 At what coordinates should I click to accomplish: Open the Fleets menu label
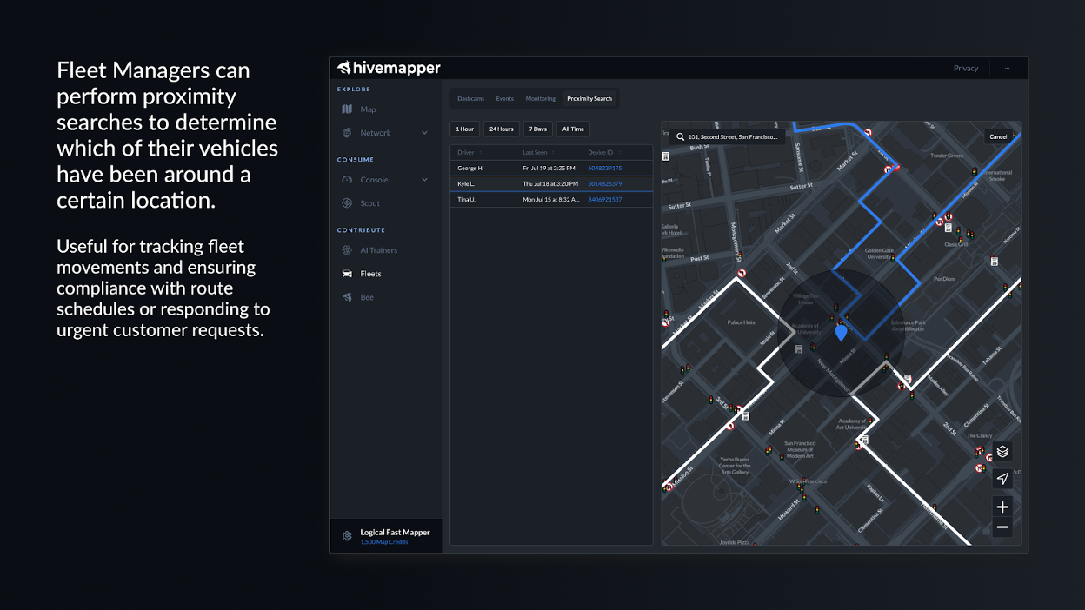[371, 274]
